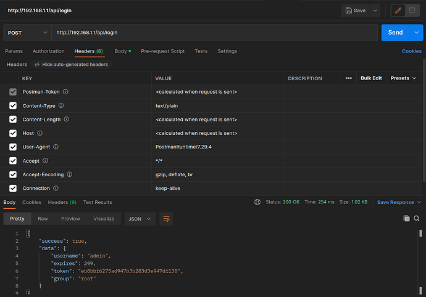Open the response Headers (9) tab

point(62,202)
